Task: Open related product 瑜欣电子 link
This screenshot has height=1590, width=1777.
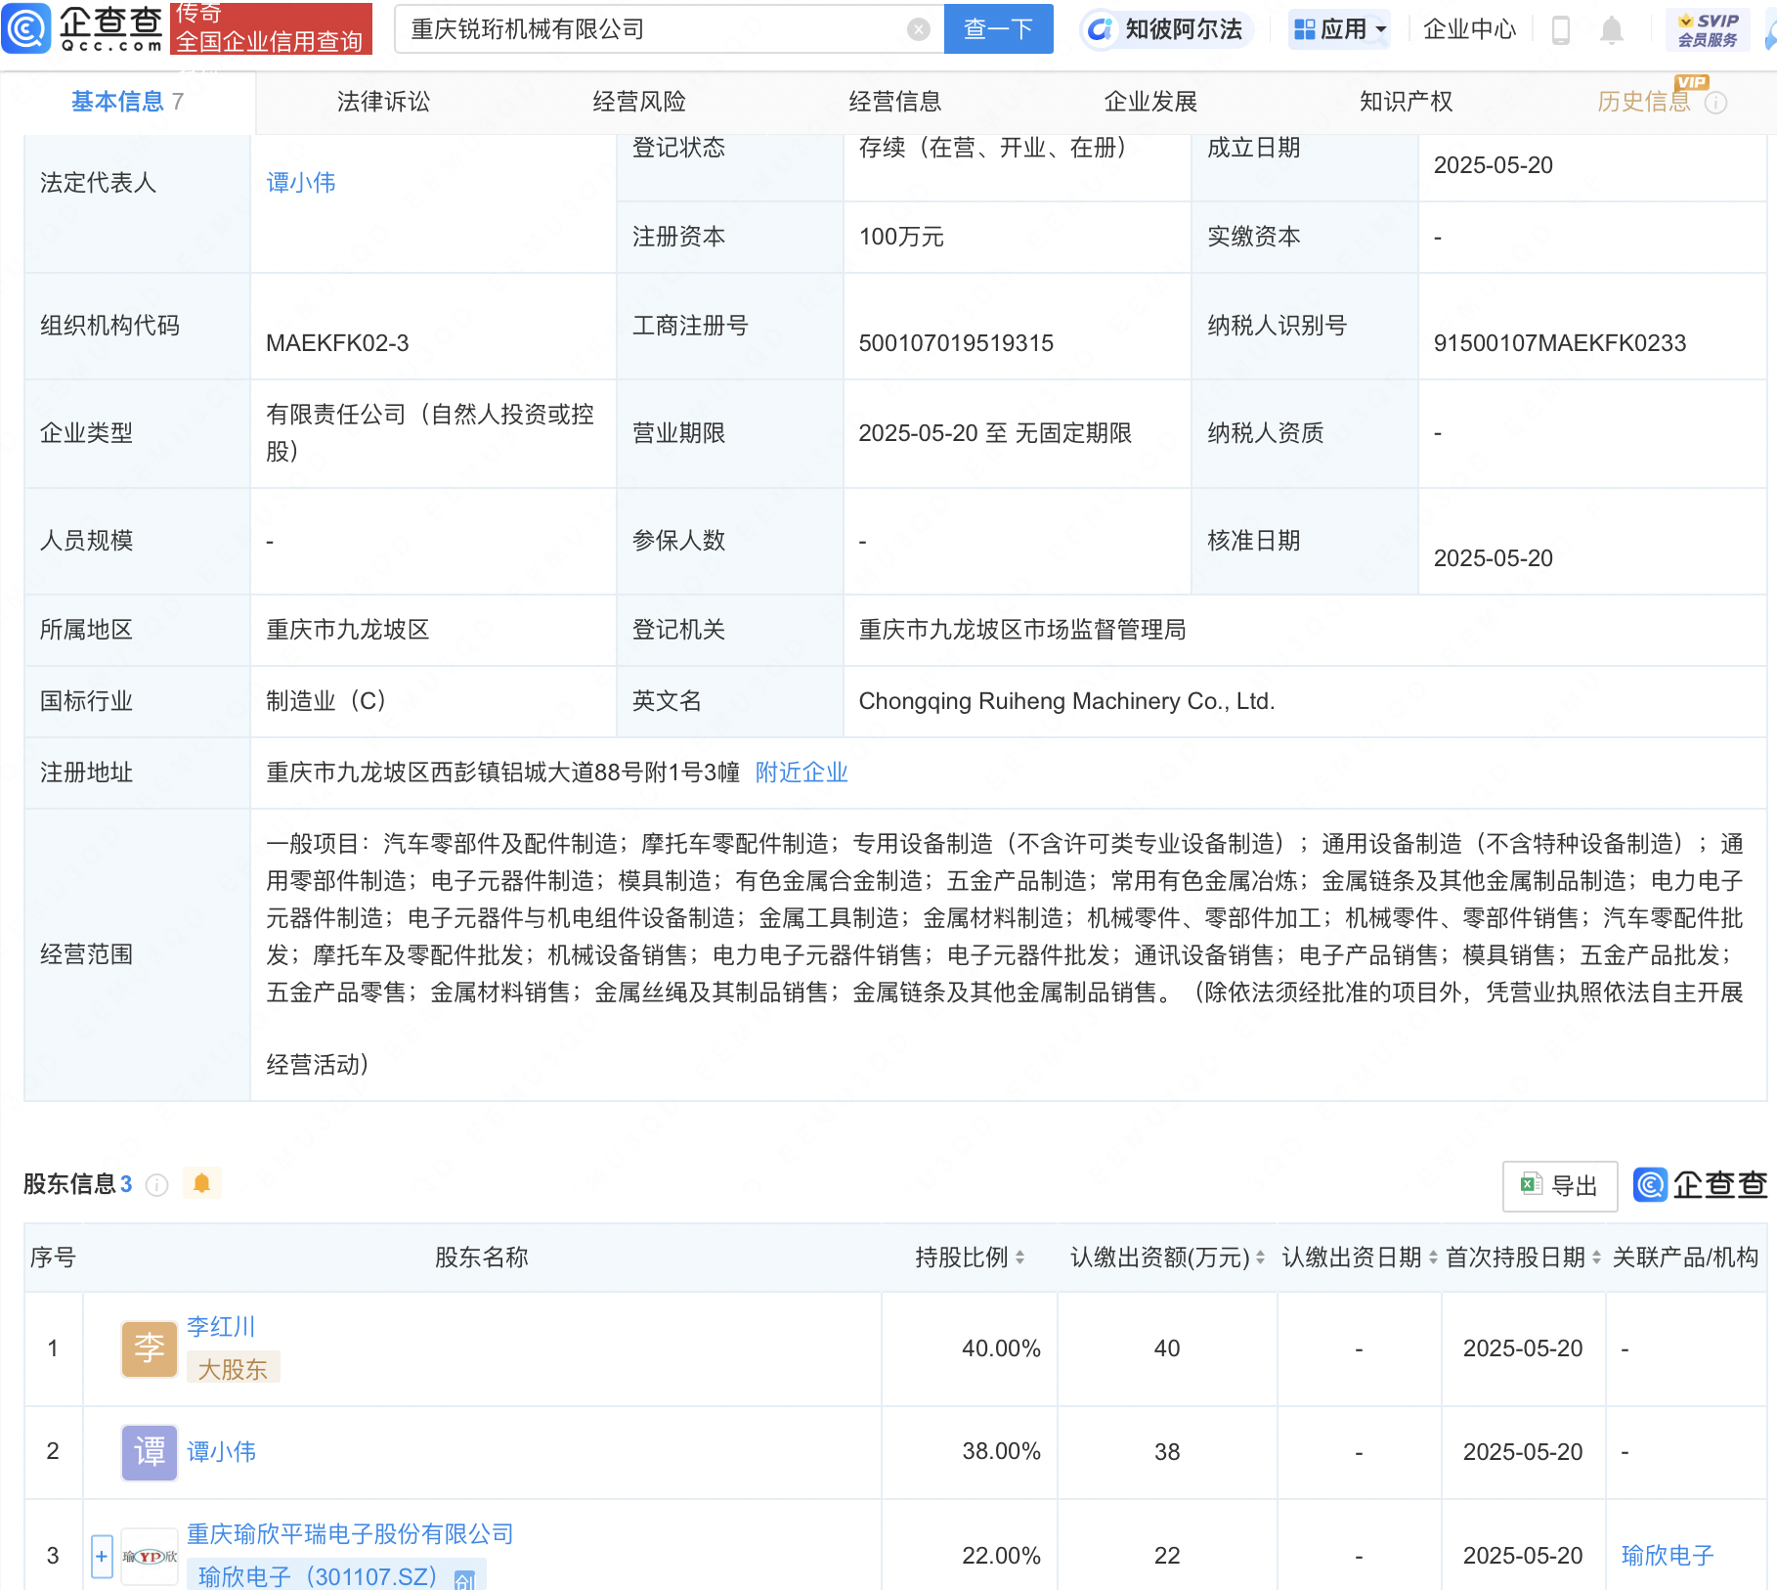Action: (x=1668, y=1556)
